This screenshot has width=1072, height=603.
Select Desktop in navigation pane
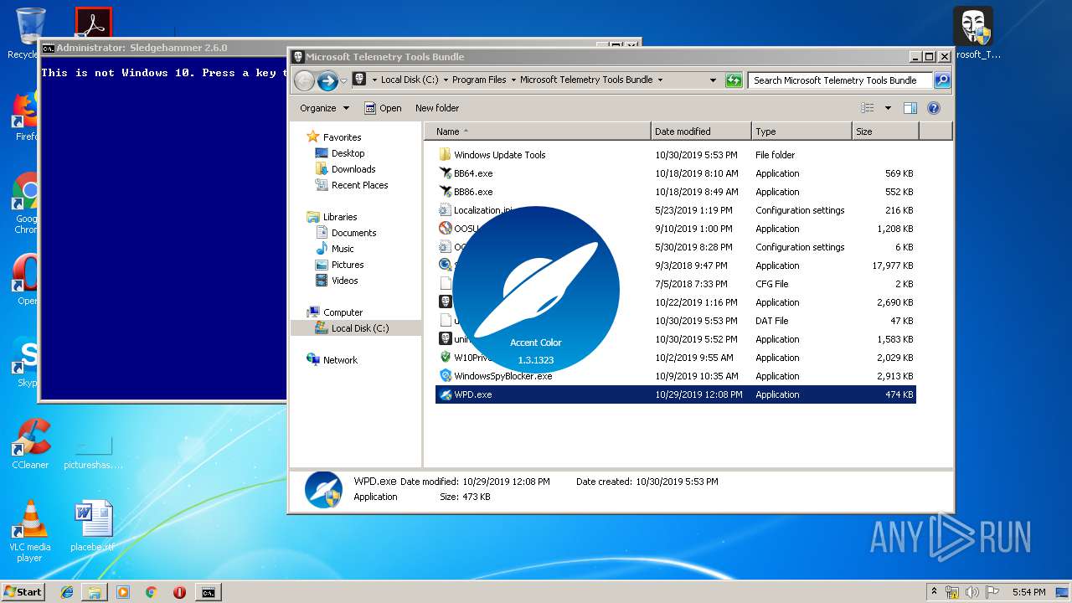[x=340, y=153]
